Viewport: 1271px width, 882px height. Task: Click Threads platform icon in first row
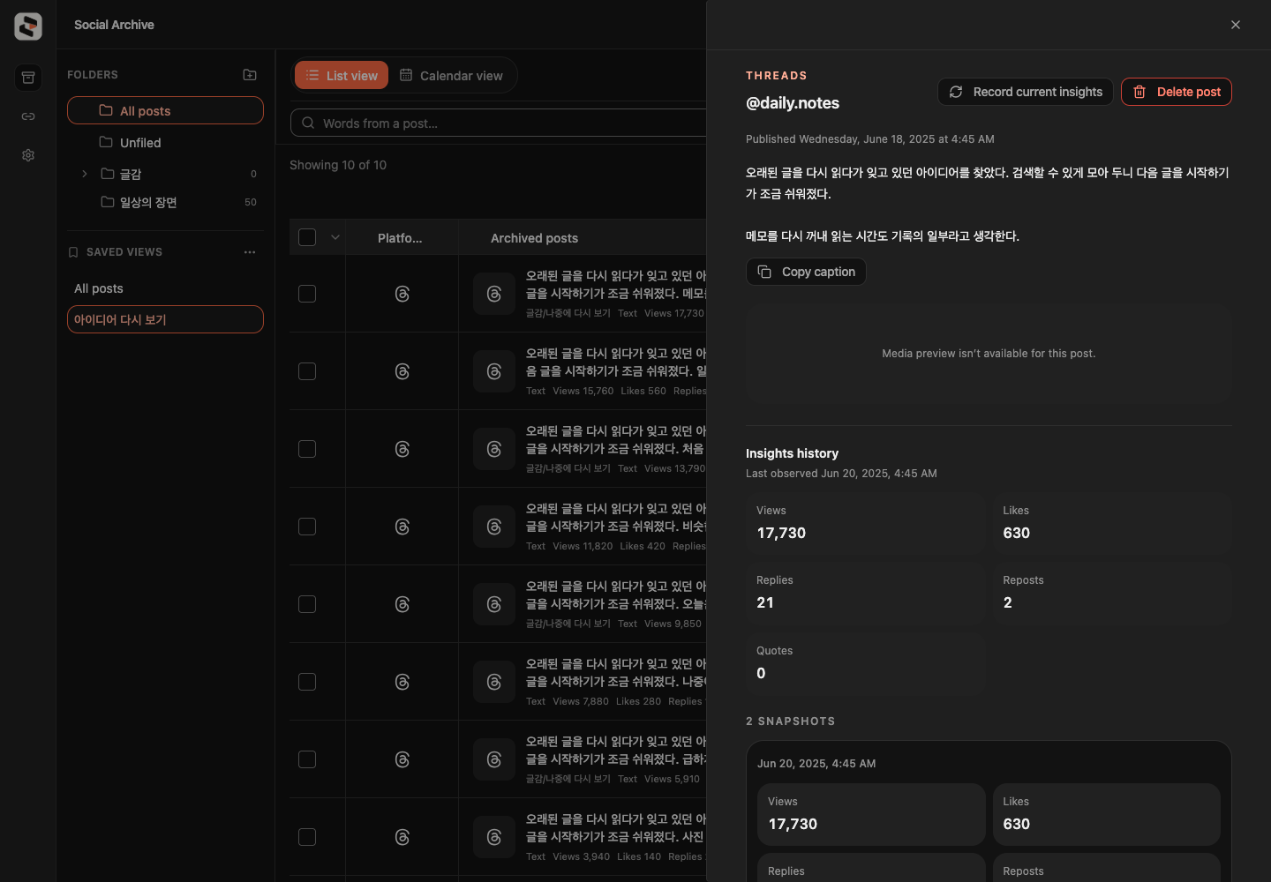coord(402,294)
